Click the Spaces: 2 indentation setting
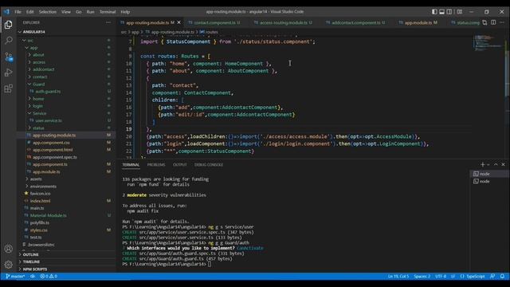Image resolution: width=510 pixels, height=287 pixels. 422,277
